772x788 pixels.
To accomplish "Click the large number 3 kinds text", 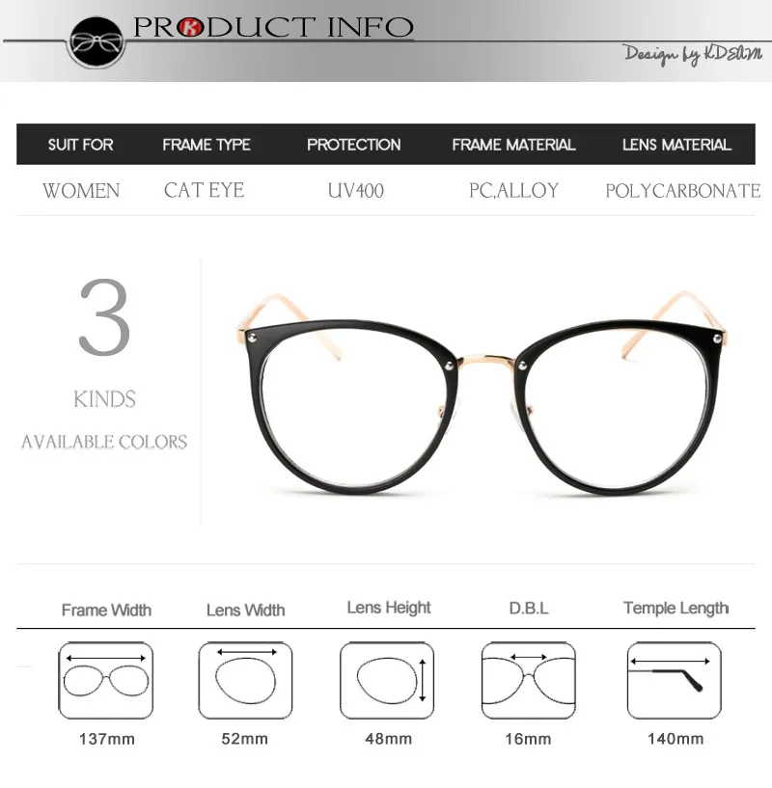I will (104, 317).
